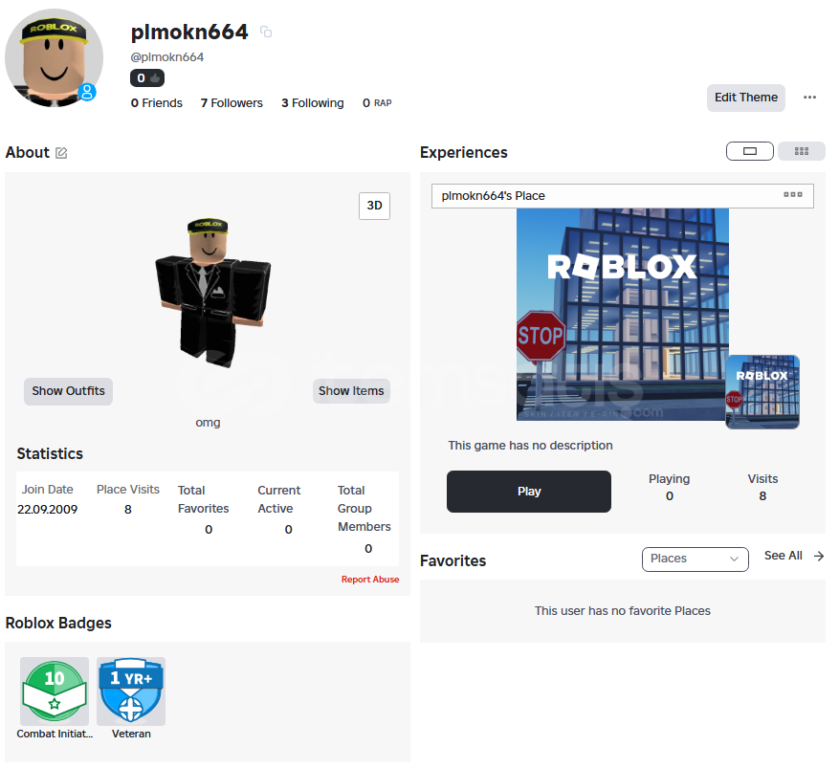Expand the Places favorites dropdown
Screen dimensions: 839x768
(695, 559)
